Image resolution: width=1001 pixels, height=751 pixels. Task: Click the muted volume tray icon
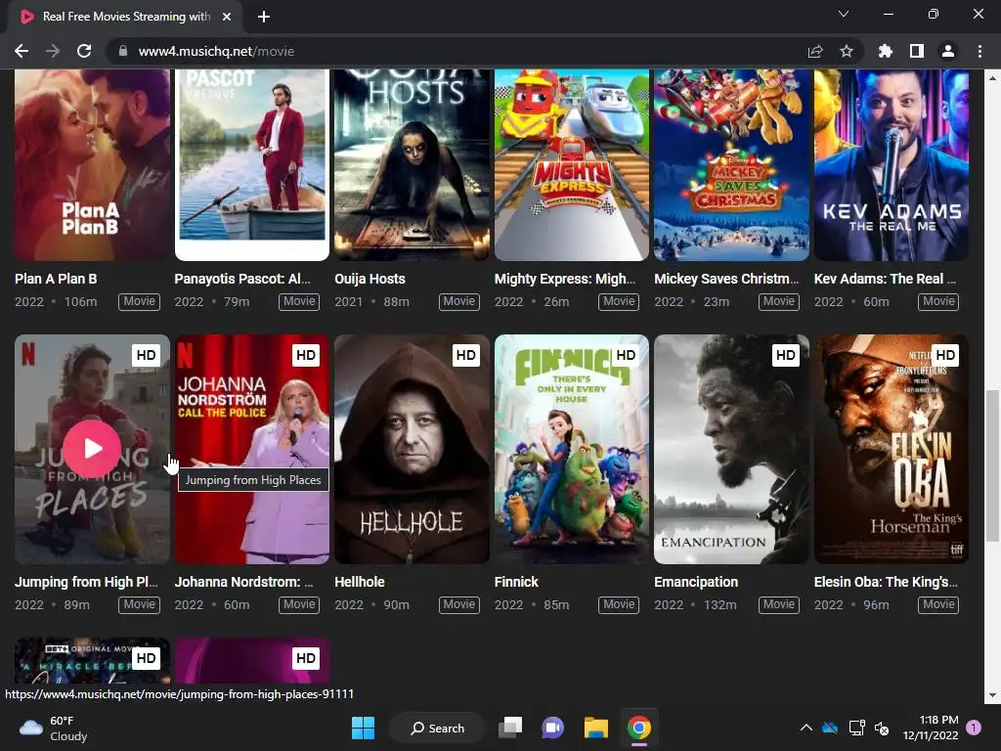882,728
